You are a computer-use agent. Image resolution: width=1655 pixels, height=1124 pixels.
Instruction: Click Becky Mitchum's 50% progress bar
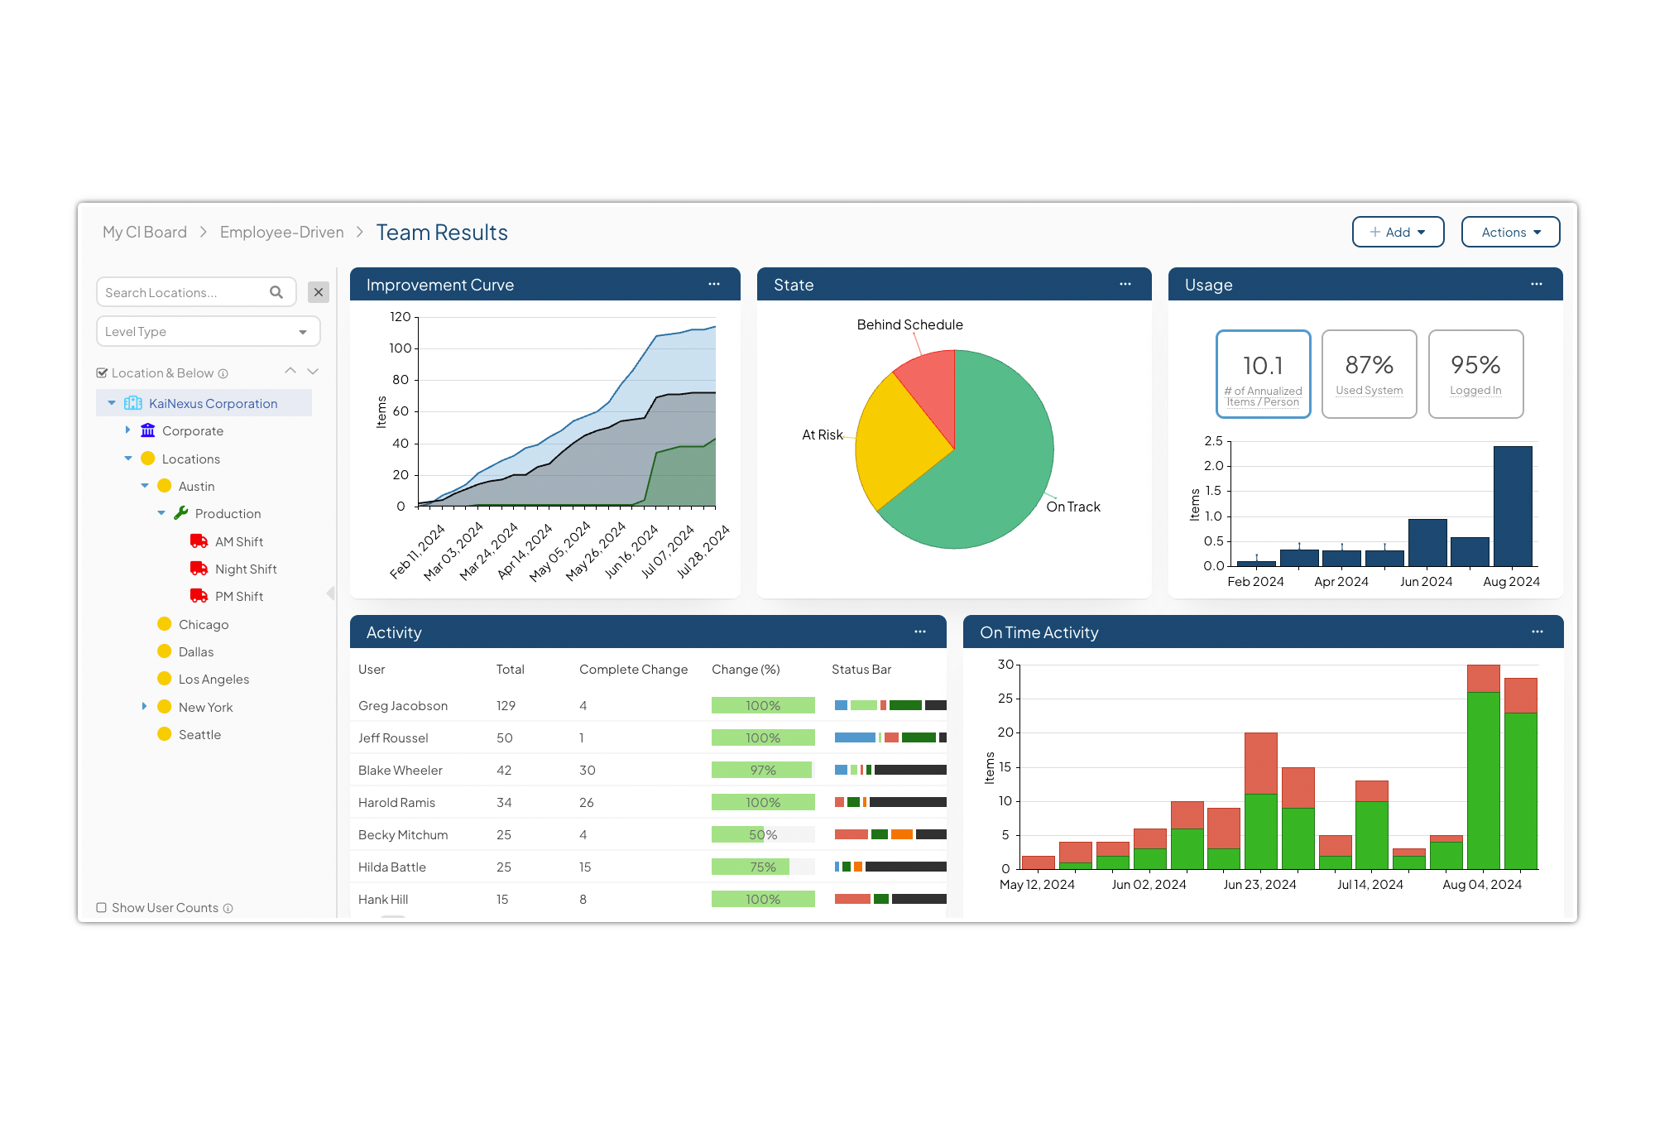[x=761, y=834]
